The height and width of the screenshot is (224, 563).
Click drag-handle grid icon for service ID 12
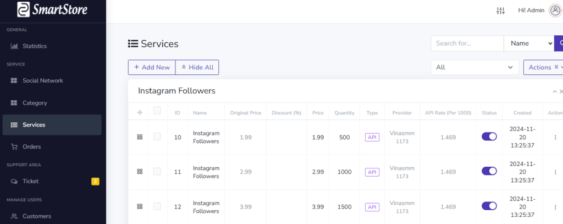[x=140, y=206]
